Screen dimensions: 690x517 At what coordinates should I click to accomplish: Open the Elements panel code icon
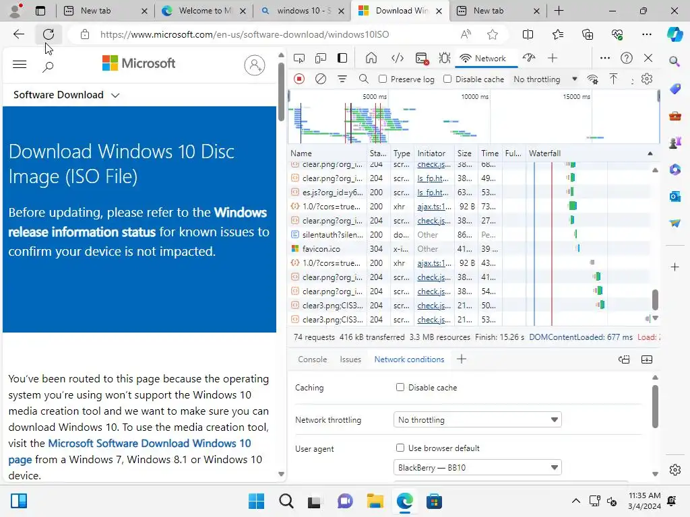(x=398, y=58)
